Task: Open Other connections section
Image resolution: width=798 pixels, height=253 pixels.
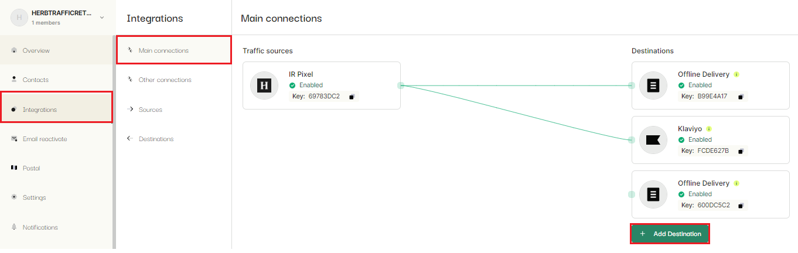Action: point(165,80)
